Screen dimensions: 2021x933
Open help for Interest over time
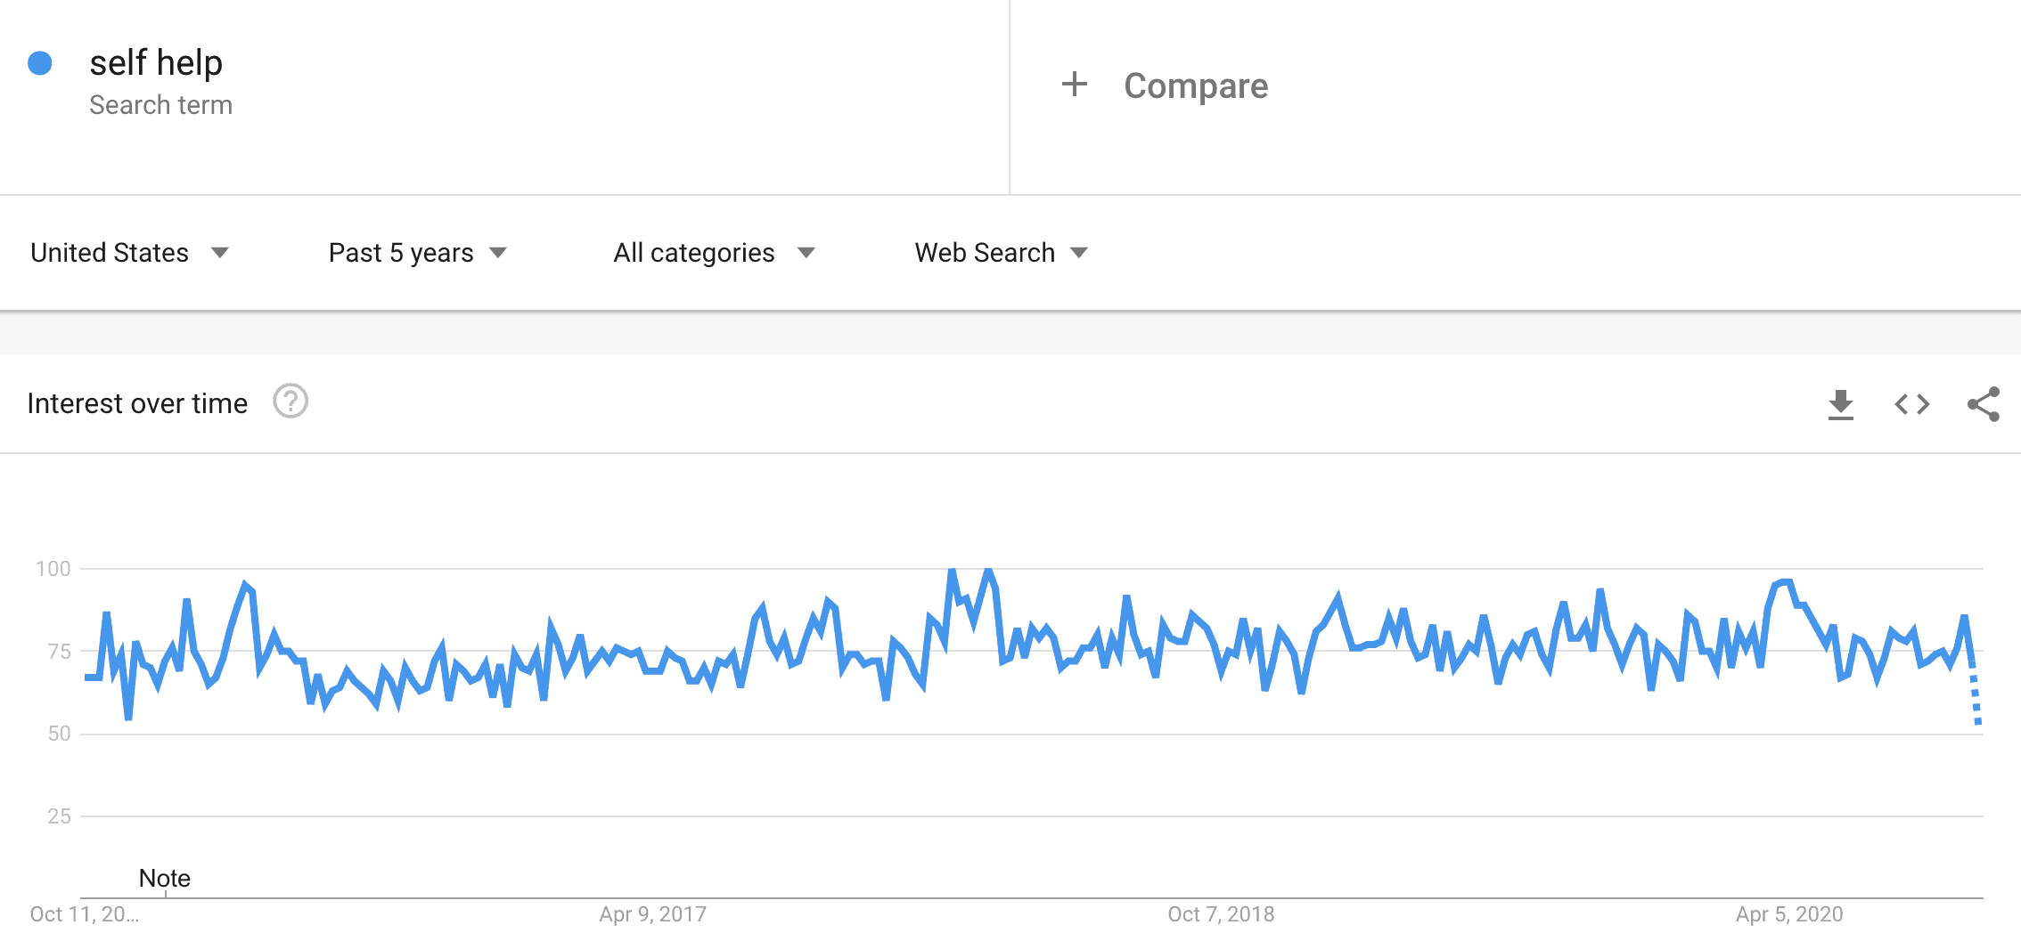click(x=290, y=402)
